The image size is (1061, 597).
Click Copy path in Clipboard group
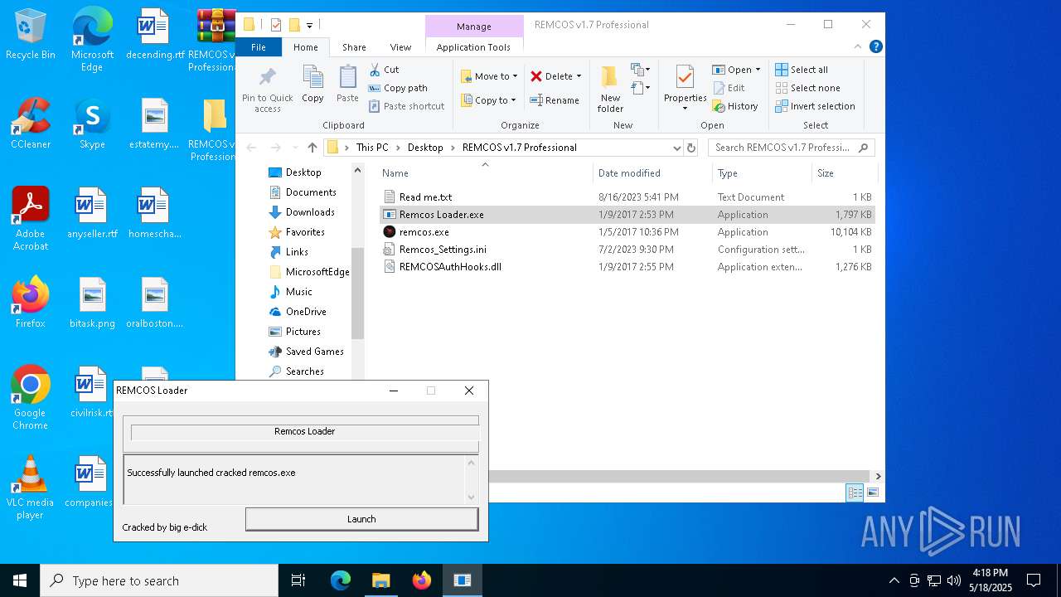coord(398,88)
